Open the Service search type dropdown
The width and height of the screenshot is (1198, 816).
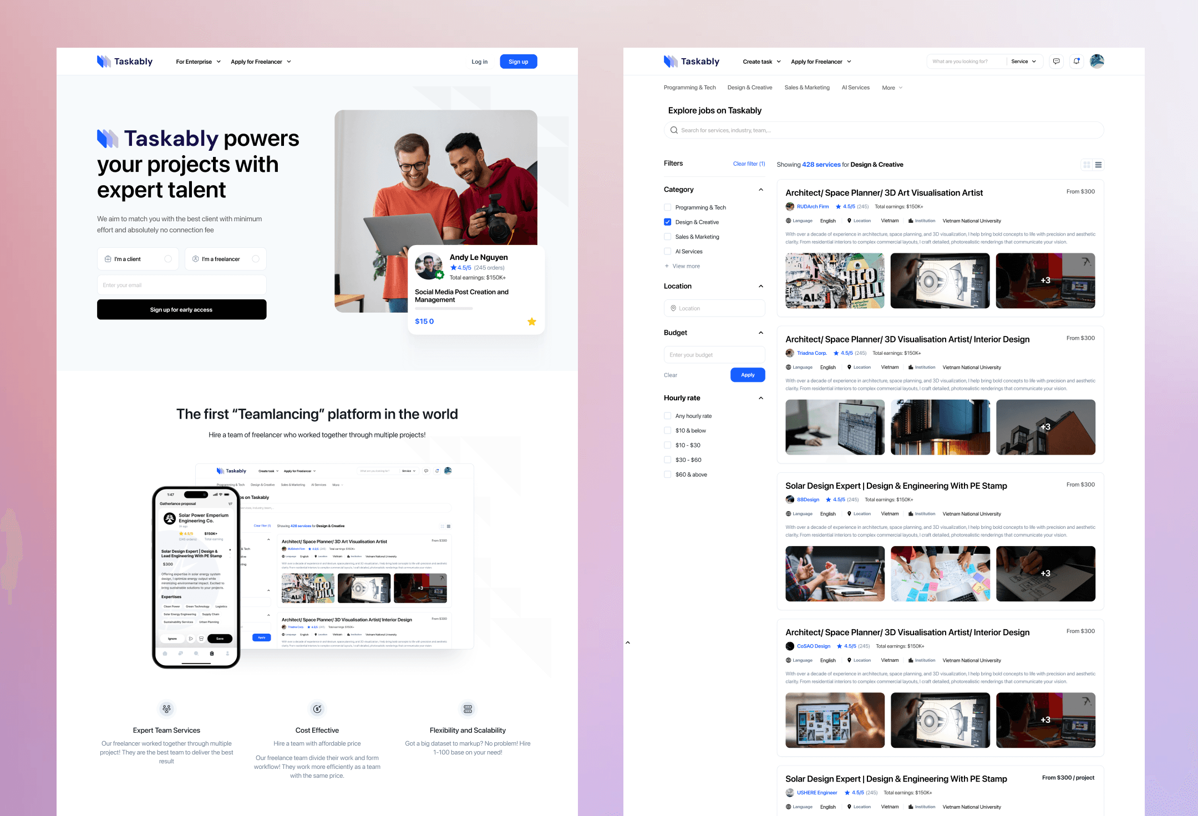[1023, 62]
